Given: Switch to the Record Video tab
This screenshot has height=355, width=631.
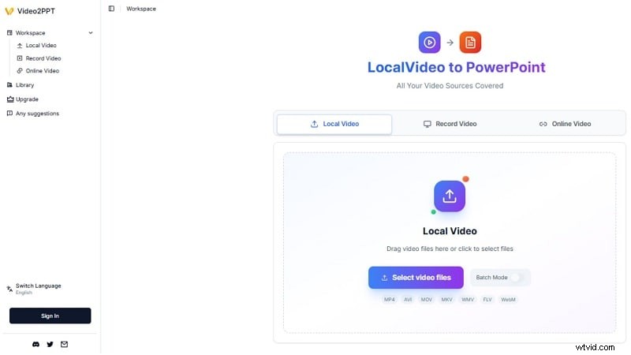Looking at the screenshot, I should [x=450, y=124].
